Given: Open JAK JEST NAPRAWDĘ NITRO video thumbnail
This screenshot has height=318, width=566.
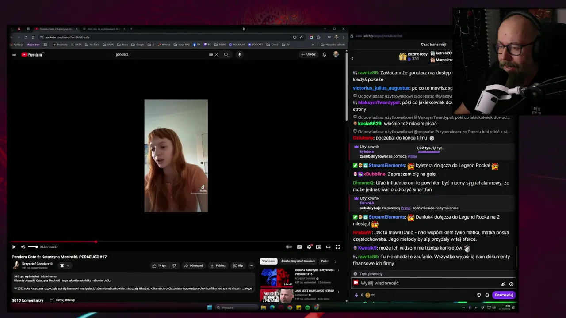Looking at the screenshot, I should [276, 295].
